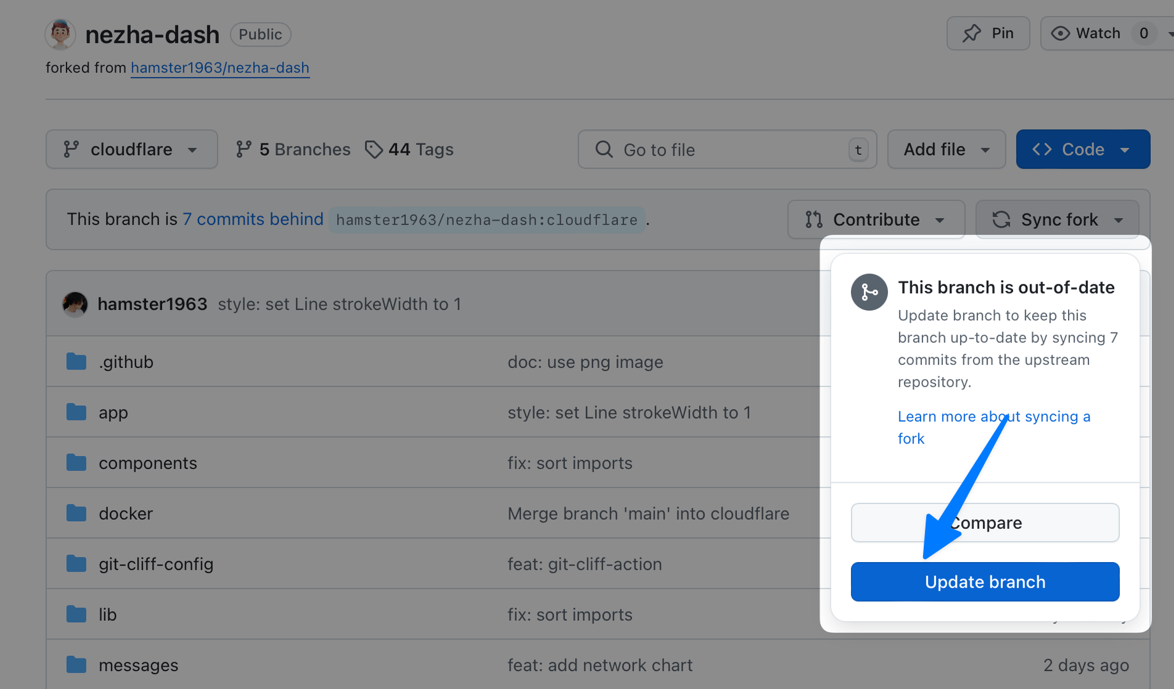
Task: Open the app folder
Action: click(x=113, y=412)
